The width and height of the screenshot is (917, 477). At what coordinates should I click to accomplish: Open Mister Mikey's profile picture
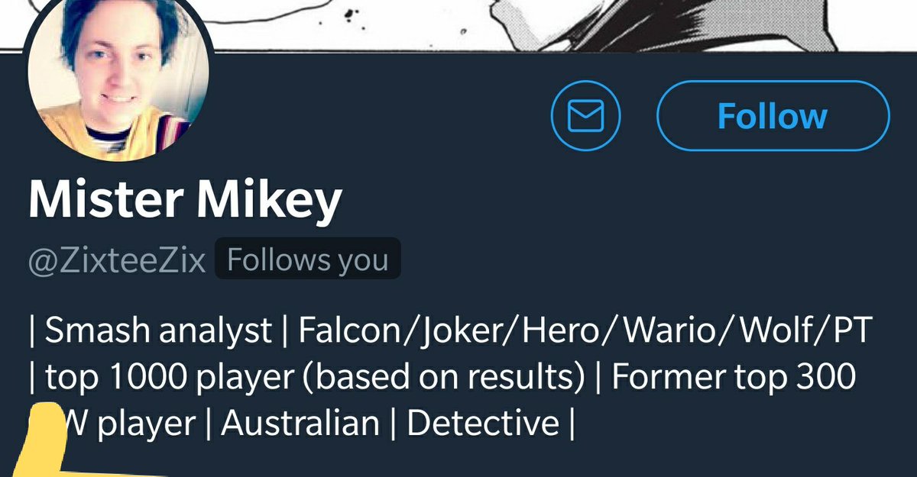pos(118,79)
